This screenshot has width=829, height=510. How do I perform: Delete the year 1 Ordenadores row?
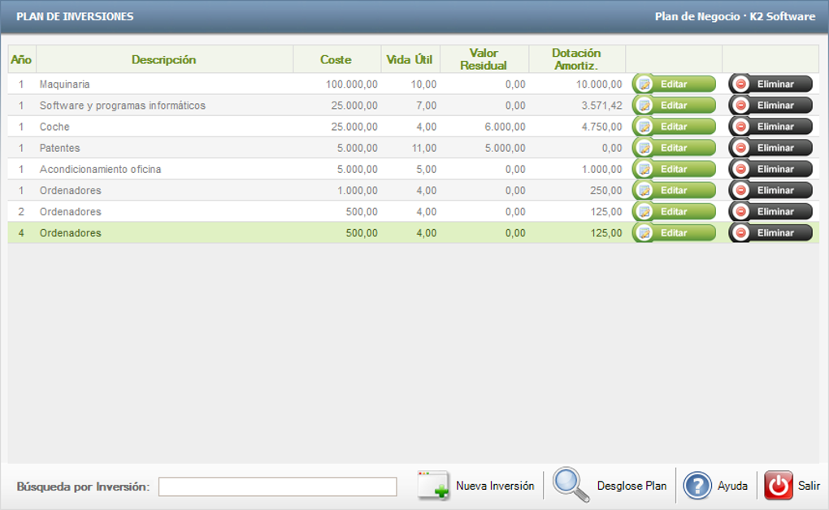point(770,190)
